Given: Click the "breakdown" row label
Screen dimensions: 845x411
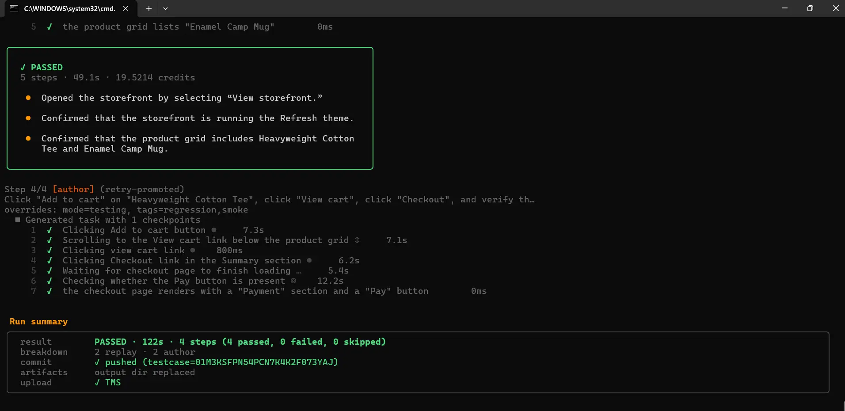Looking at the screenshot, I should (44, 352).
